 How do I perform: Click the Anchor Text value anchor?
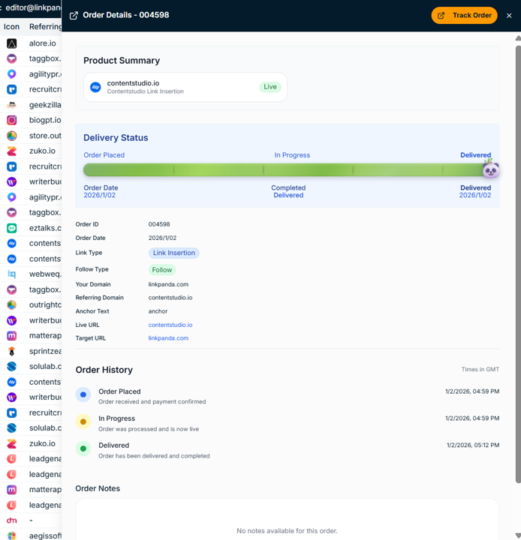(158, 311)
